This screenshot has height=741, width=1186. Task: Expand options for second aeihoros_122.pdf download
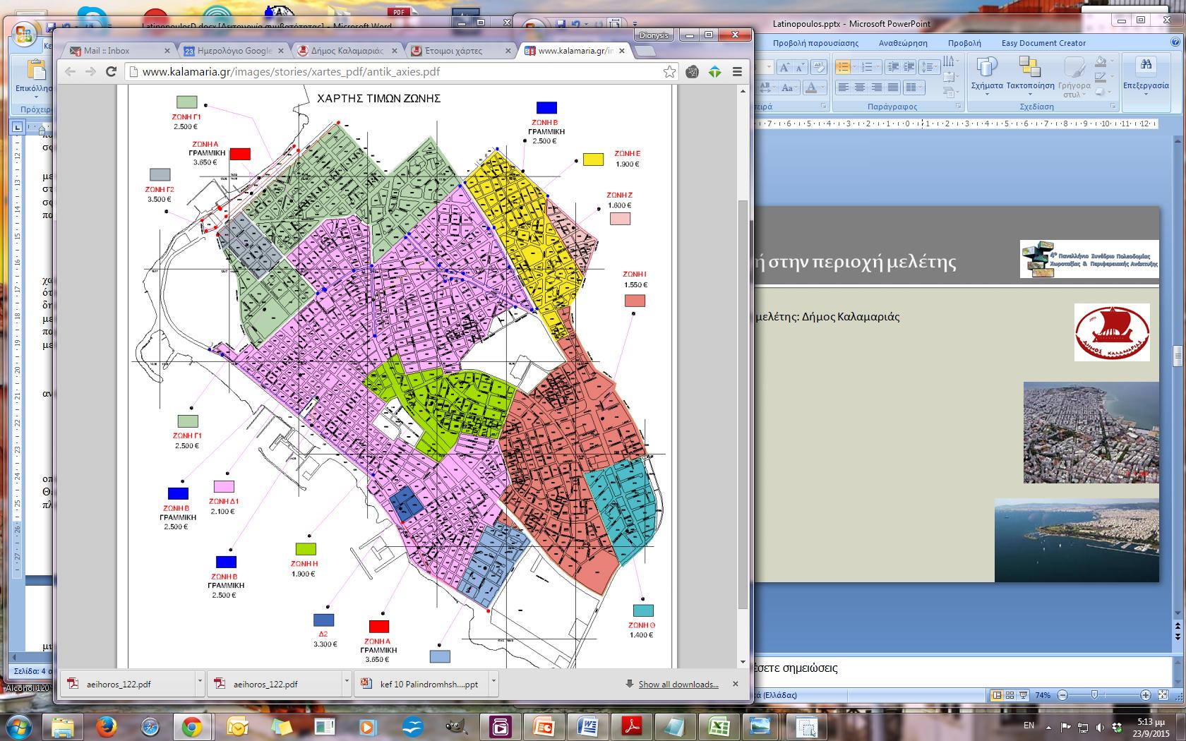346,682
